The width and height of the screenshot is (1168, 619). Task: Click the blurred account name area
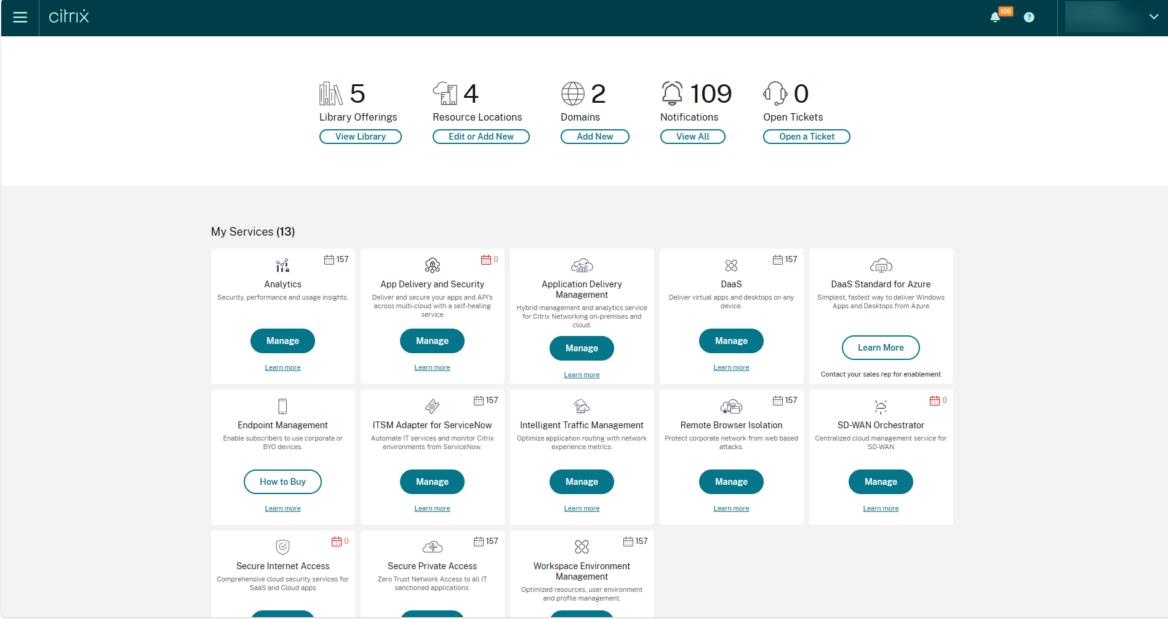pyautogui.click(x=1105, y=17)
